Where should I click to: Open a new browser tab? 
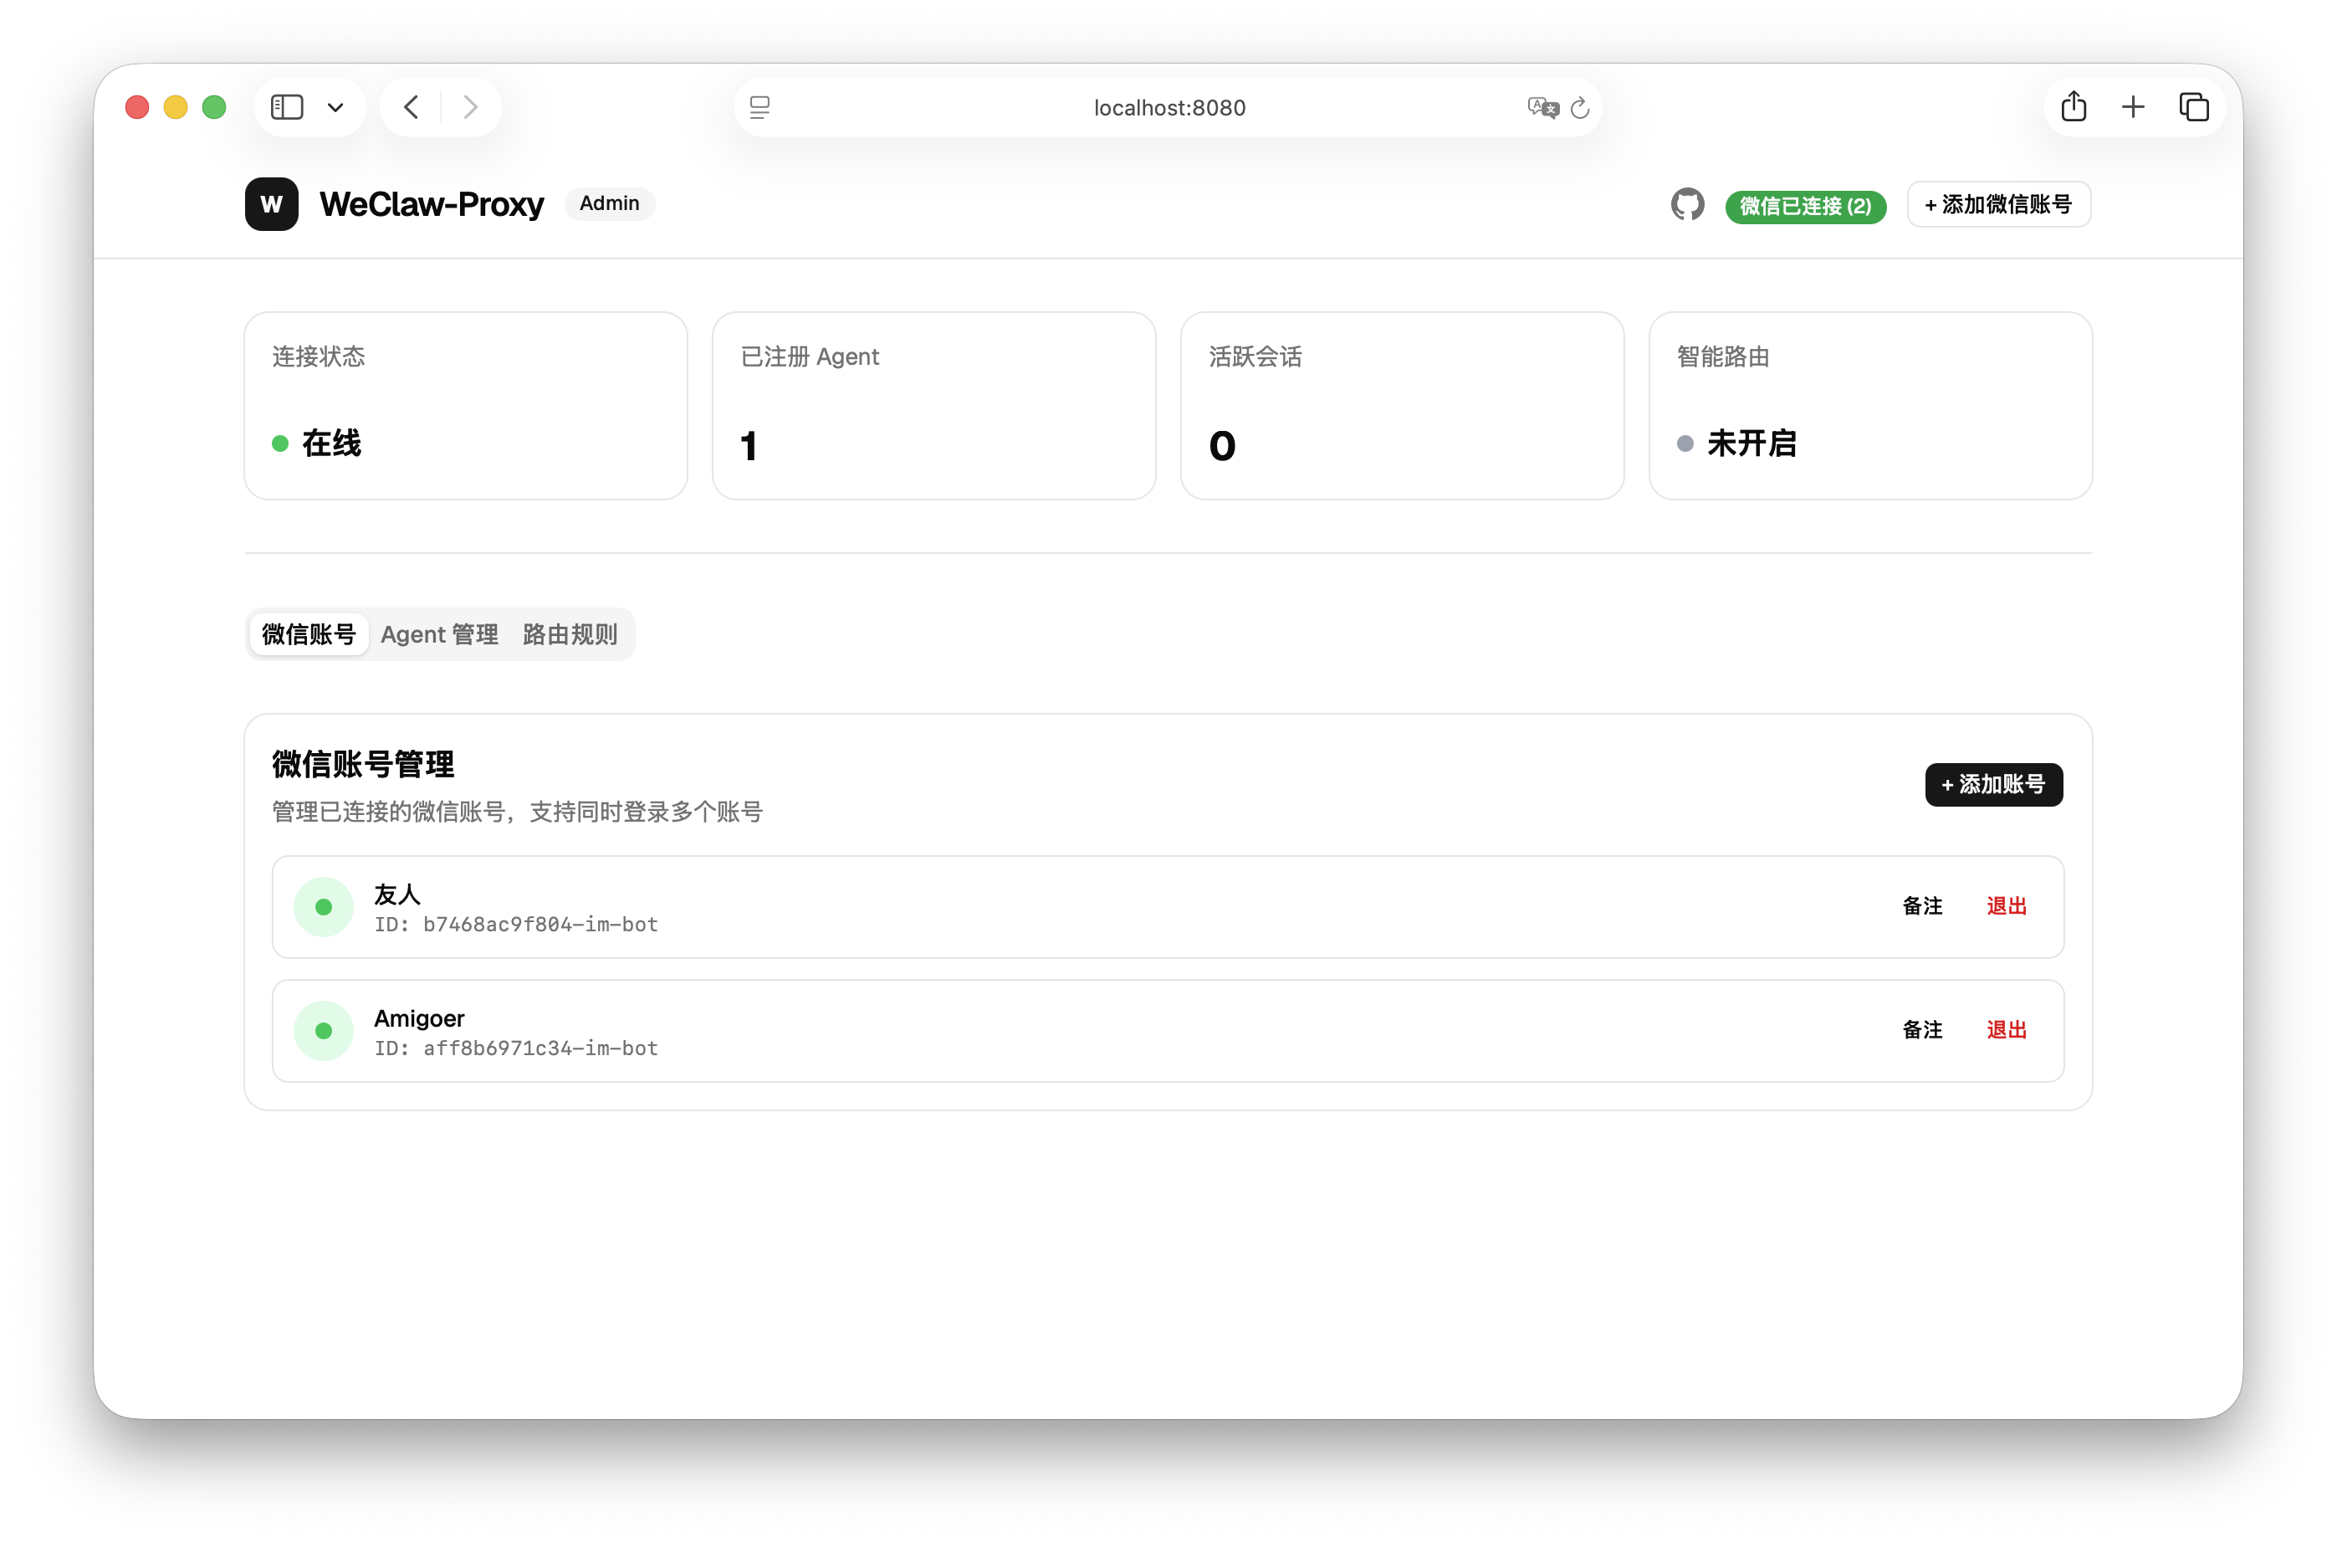pos(2132,107)
